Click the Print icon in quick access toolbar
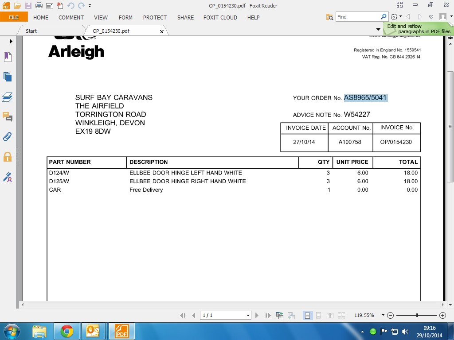 pyautogui.click(x=39, y=5)
